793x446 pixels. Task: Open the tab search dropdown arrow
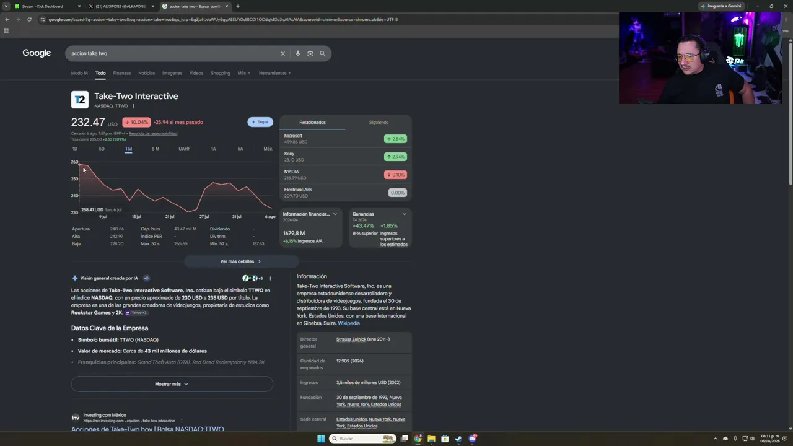(x=6, y=6)
